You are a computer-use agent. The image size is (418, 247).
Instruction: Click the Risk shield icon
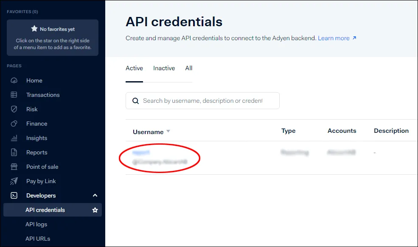[x=14, y=109]
